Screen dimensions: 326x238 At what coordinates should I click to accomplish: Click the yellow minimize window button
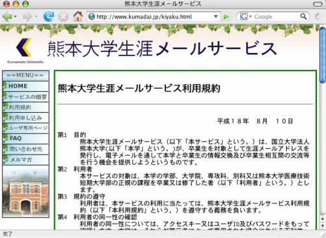16,4
